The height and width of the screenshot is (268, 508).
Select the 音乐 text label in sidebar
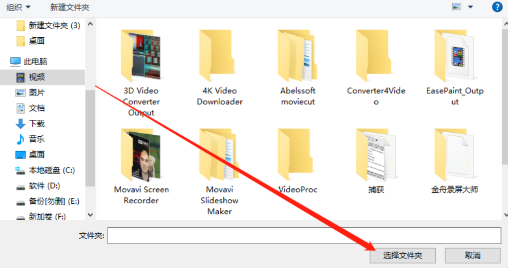[36, 139]
